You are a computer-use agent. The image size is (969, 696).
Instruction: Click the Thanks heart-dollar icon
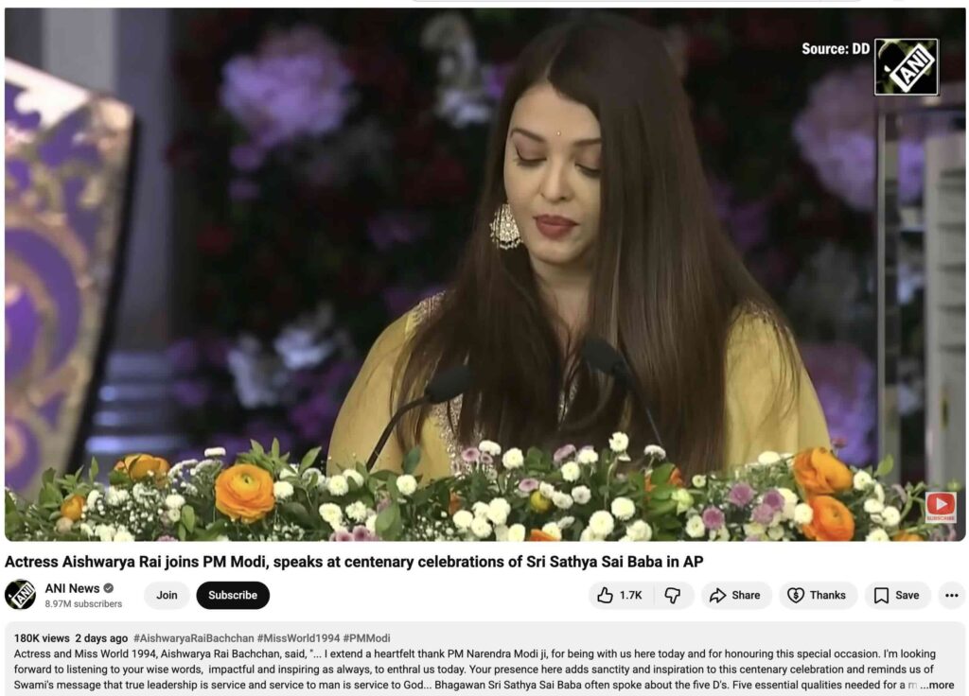795,595
